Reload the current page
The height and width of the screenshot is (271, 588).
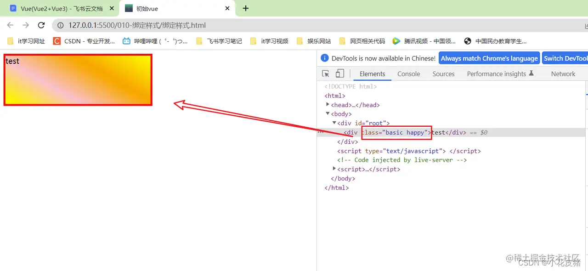41,25
